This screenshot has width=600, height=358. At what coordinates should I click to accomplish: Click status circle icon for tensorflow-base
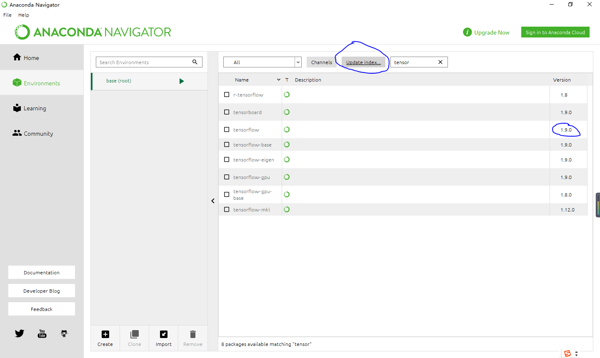click(287, 144)
